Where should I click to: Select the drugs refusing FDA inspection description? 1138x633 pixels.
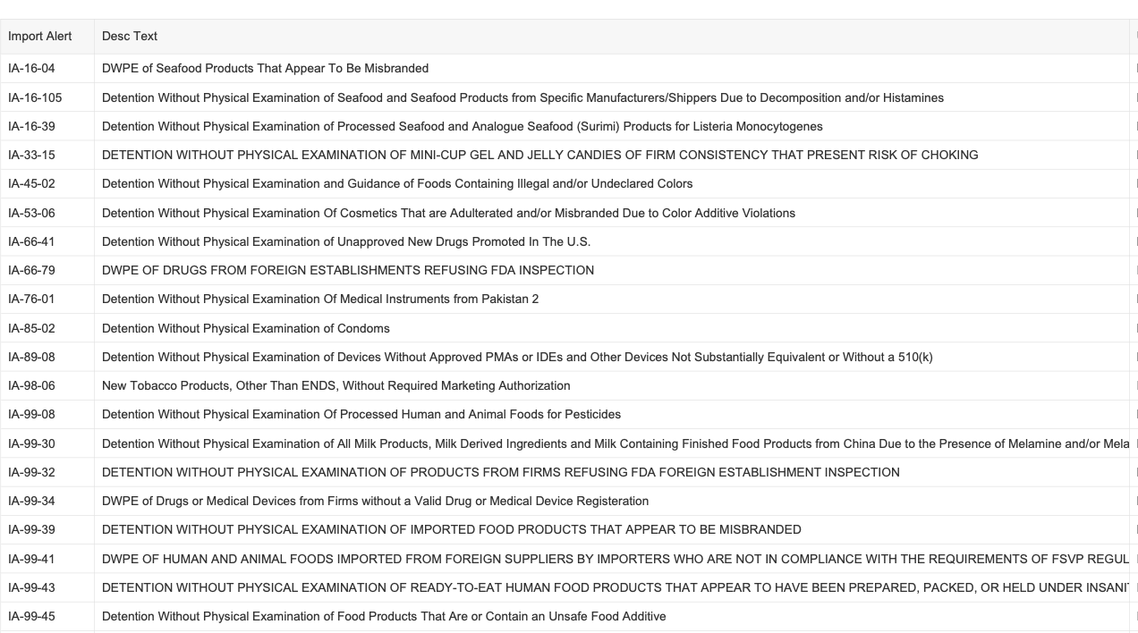(x=347, y=270)
